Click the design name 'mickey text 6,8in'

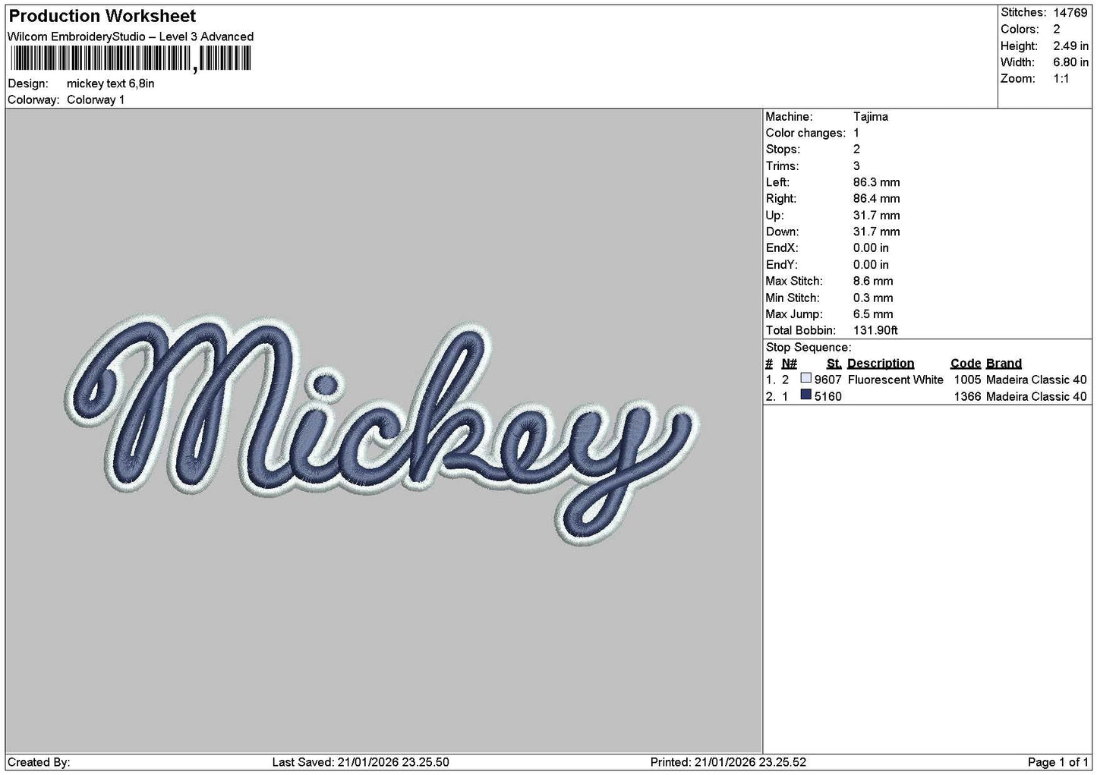(x=110, y=83)
